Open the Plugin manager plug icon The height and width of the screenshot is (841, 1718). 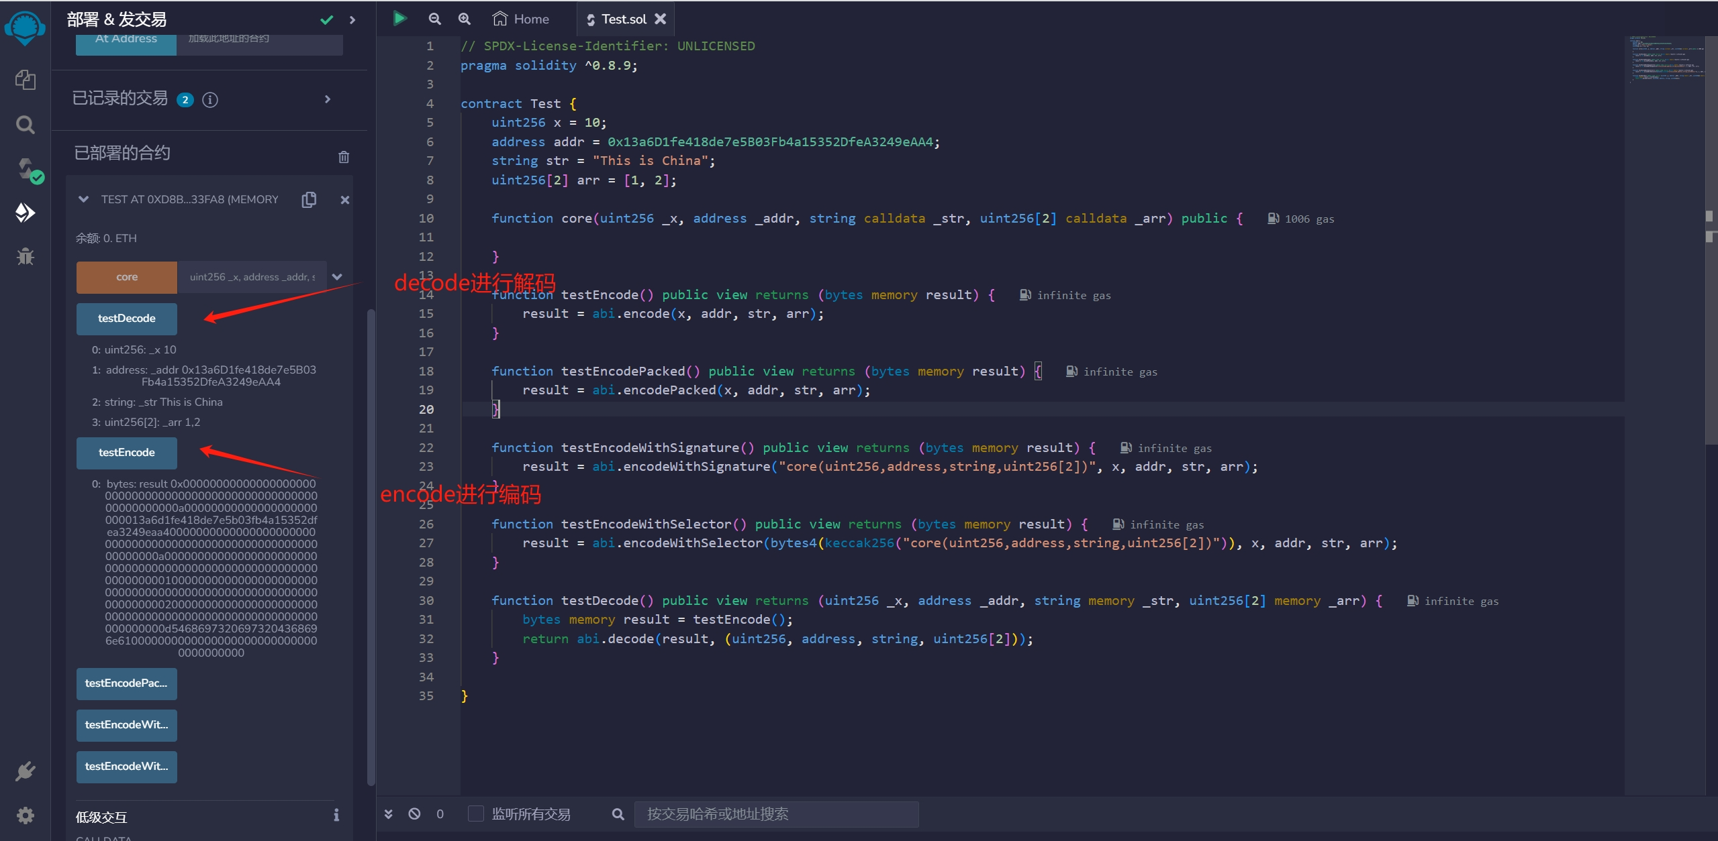(25, 771)
